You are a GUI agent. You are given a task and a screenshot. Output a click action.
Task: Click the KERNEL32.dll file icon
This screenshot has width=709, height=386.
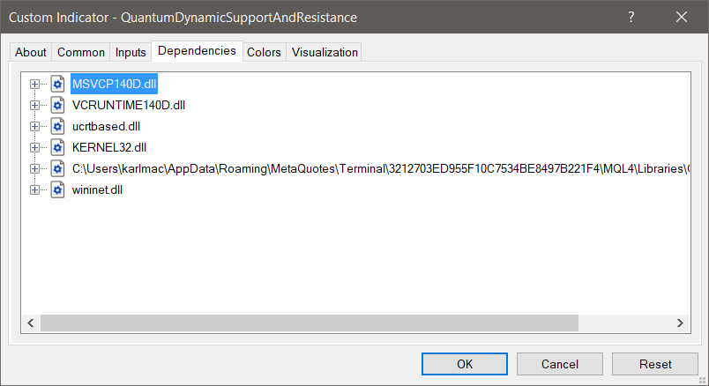[x=58, y=147]
